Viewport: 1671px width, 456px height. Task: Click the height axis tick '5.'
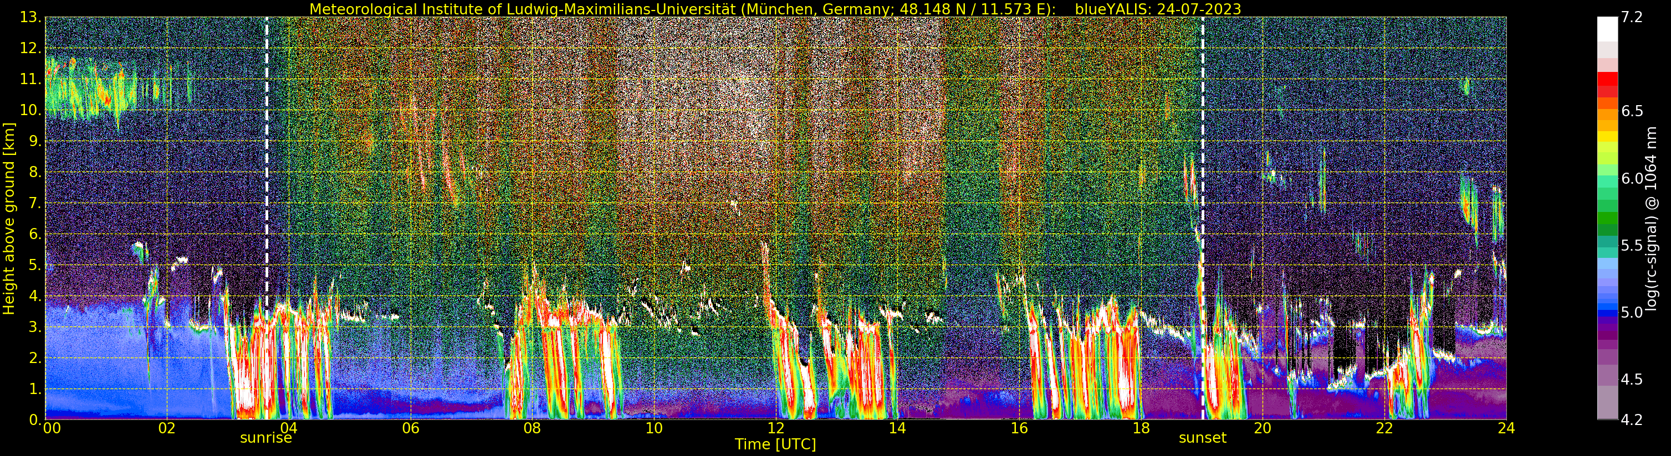[x=35, y=266]
